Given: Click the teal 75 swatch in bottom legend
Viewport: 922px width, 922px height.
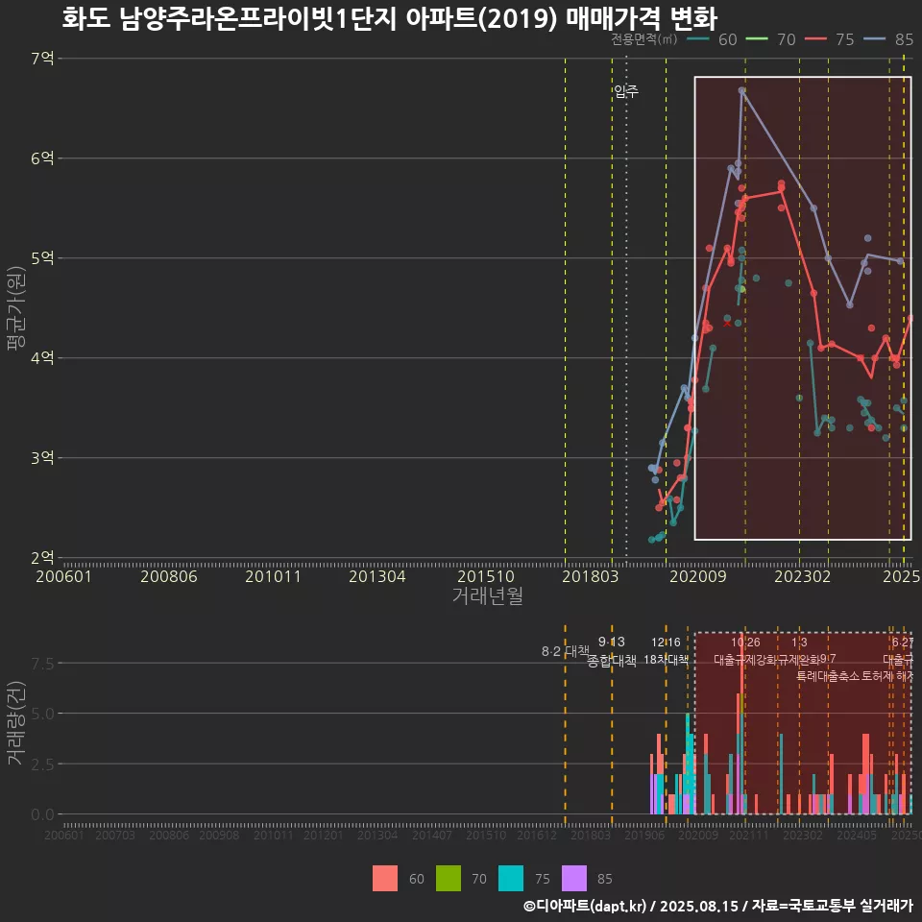Looking at the screenshot, I should (x=510, y=879).
